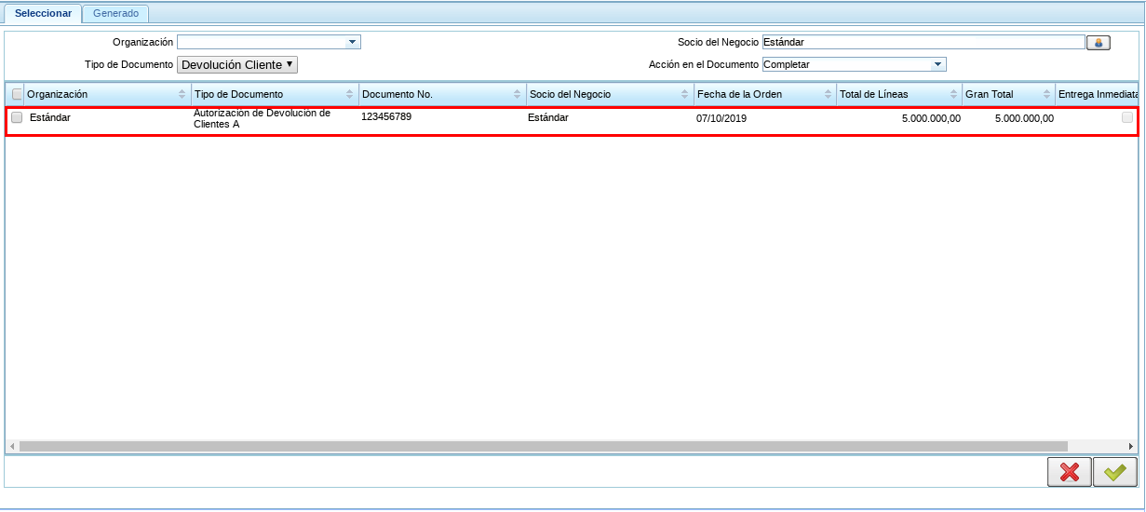The image size is (1146, 512).
Task: Click the Socio del Negocio text field
Action: [x=923, y=42]
